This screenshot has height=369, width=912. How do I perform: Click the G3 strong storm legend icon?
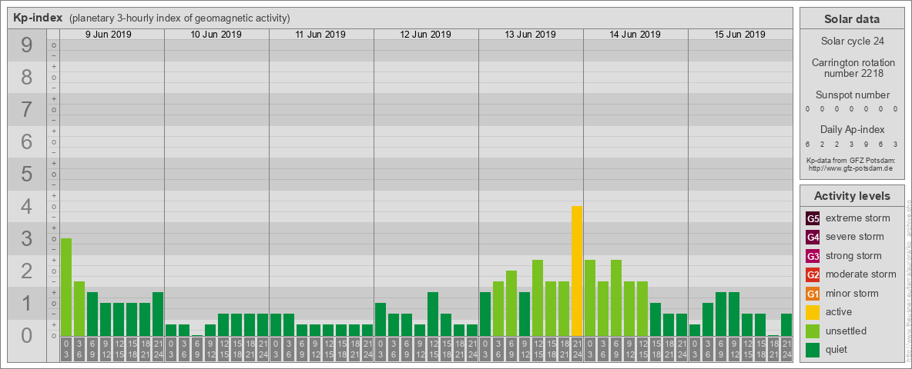pyautogui.click(x=813, y=256)
